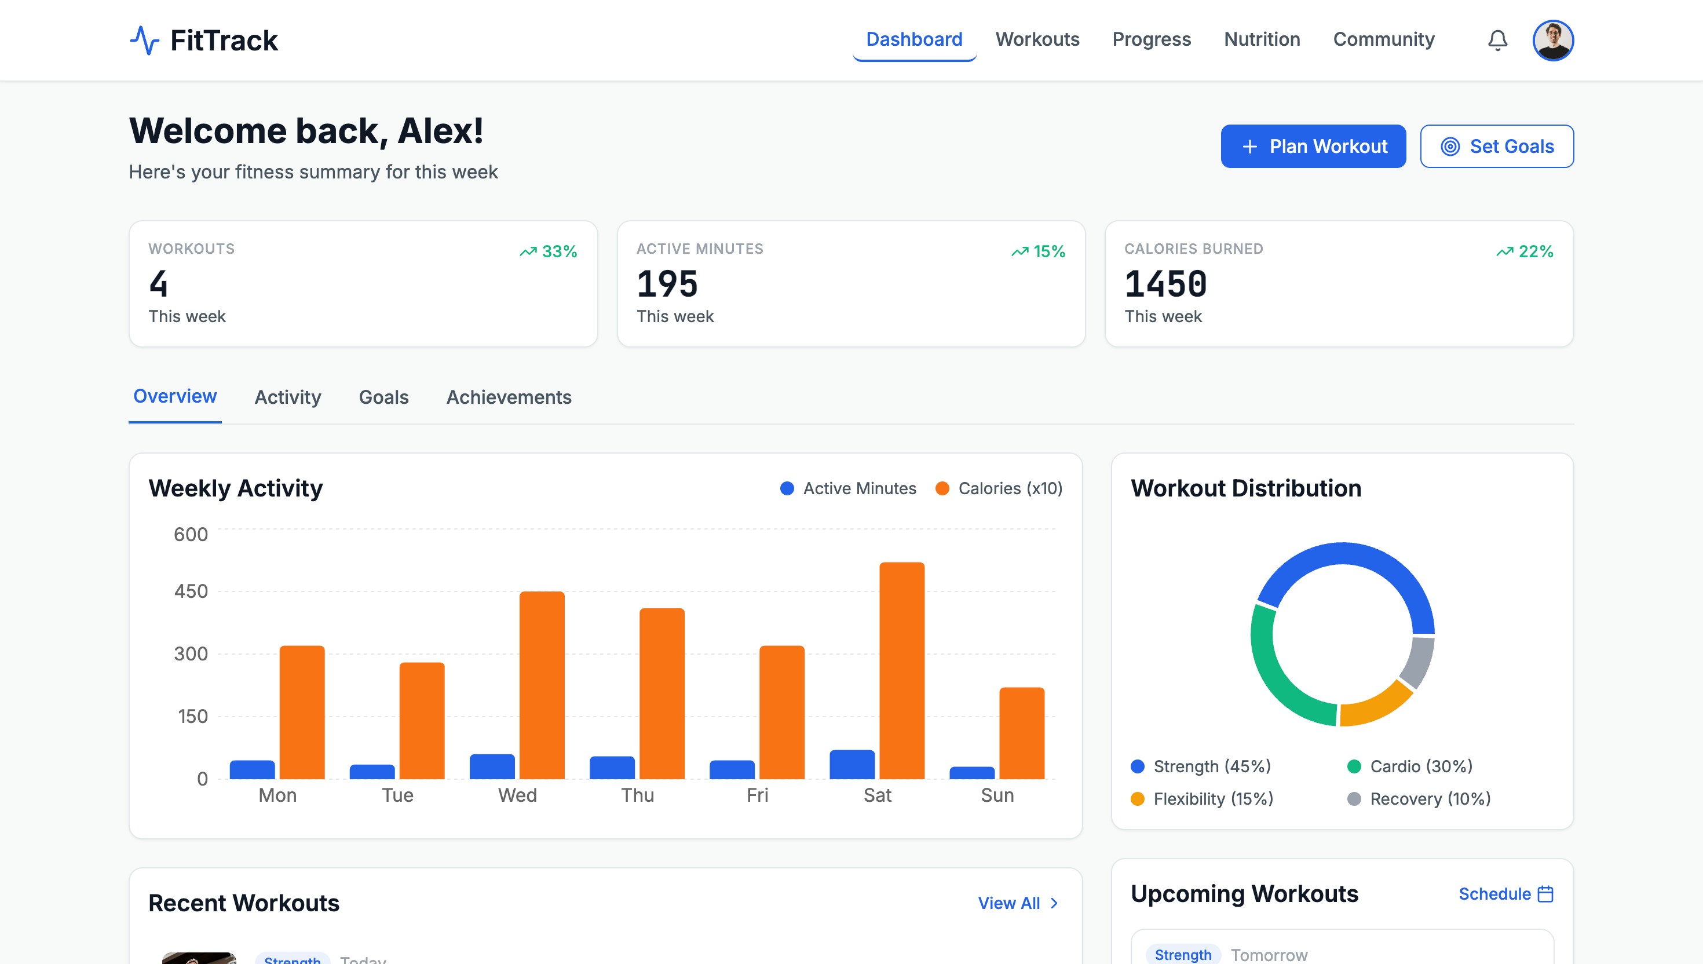This screenshot has height=964, width=1703.
Task: Toggle Calories (x10) series in chart legend
Action: 999,488
